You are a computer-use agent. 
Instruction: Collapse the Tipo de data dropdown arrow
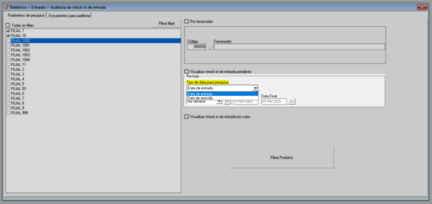255,88
